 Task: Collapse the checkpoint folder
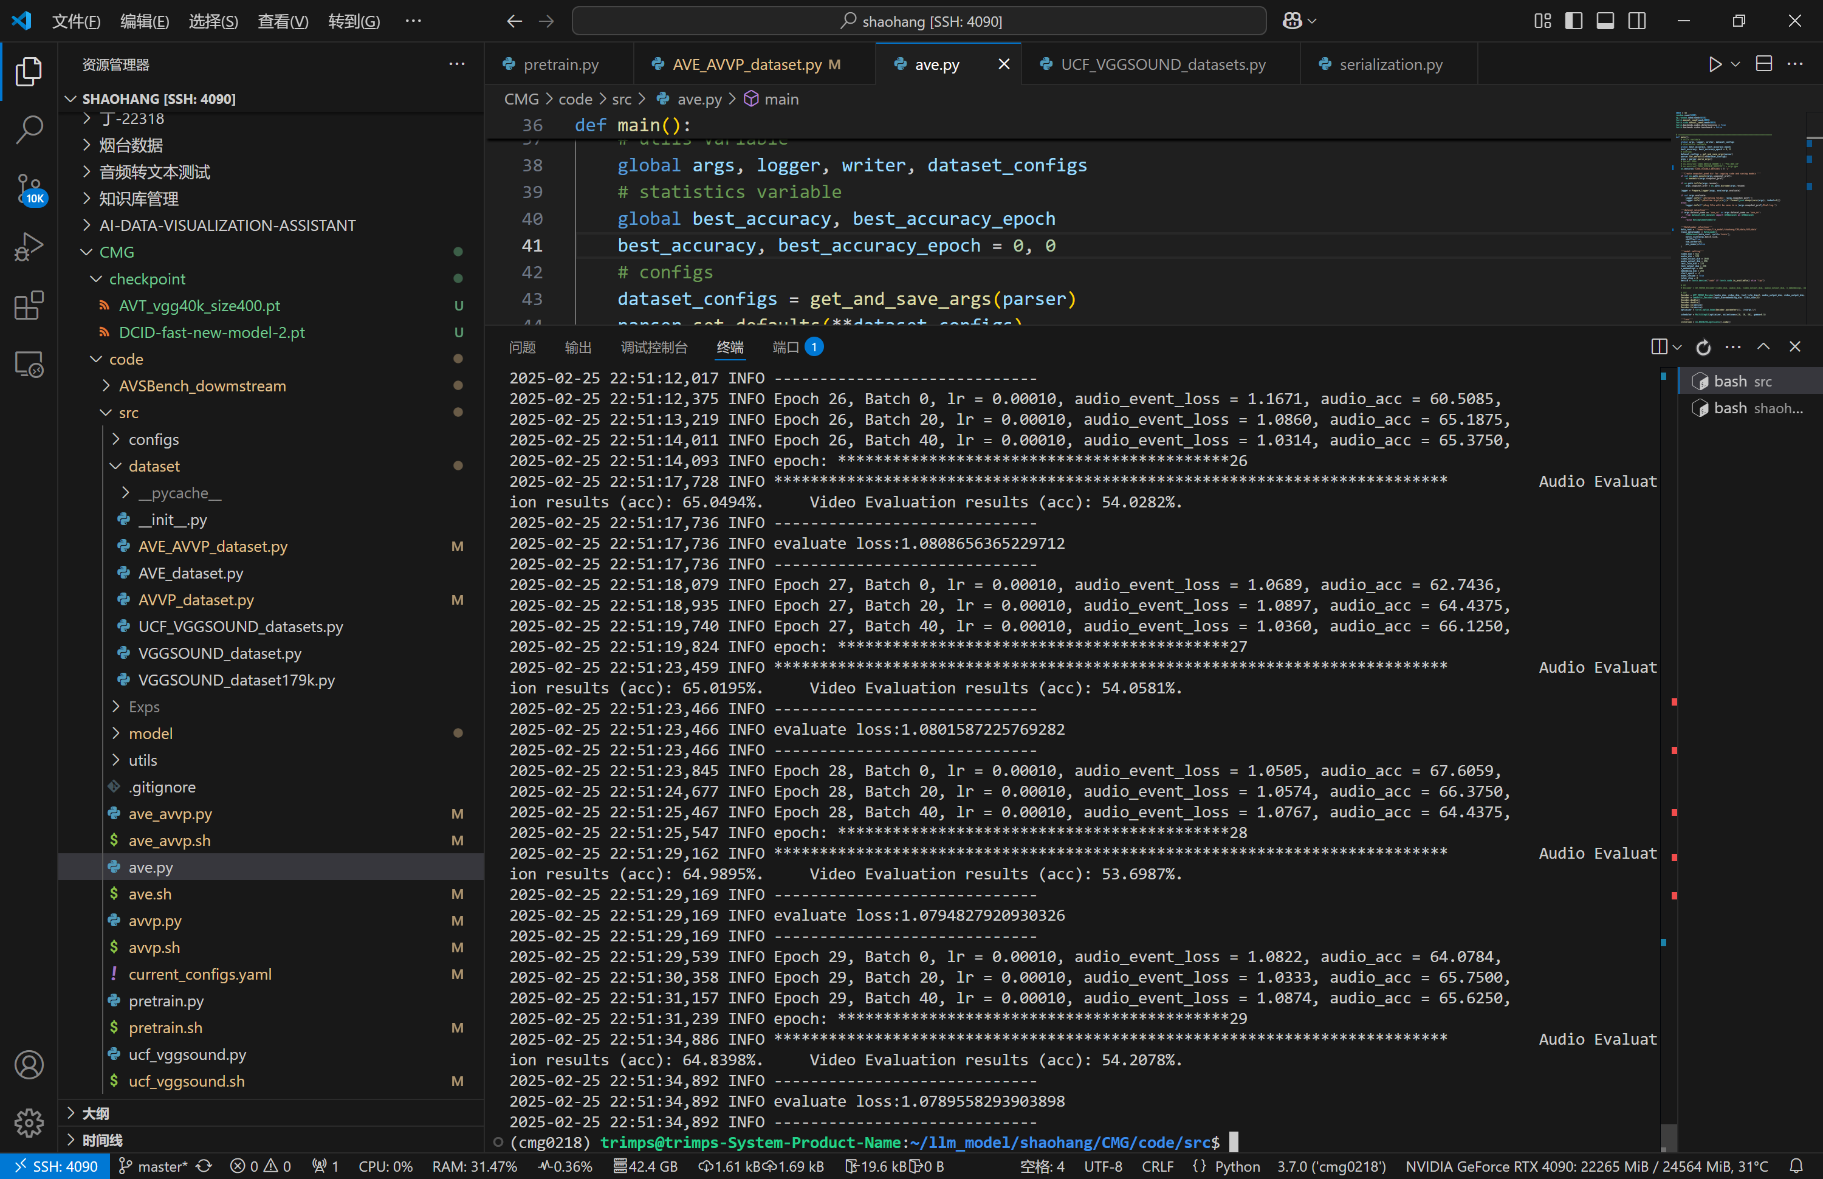pyautogui.click(x=146, y=279)
